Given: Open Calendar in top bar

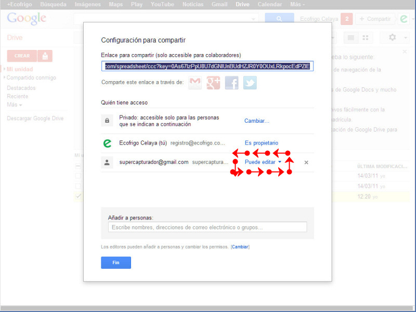Looking at the screenshot, I should (x=270, y=5).
